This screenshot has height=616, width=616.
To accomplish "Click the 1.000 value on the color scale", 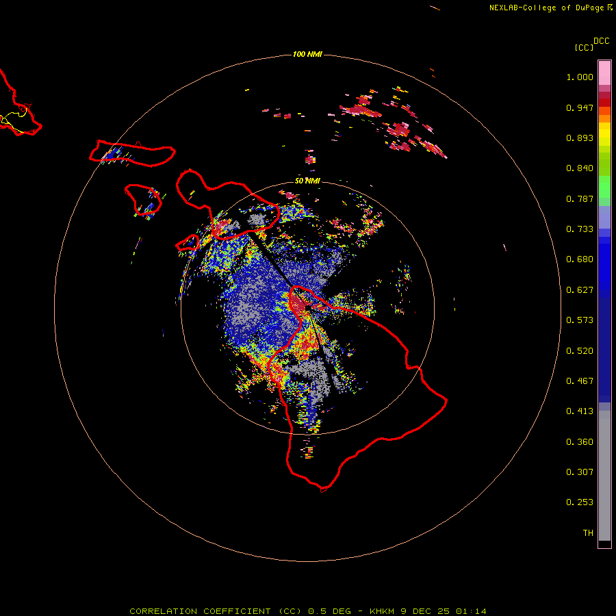I will pos(580,77).
